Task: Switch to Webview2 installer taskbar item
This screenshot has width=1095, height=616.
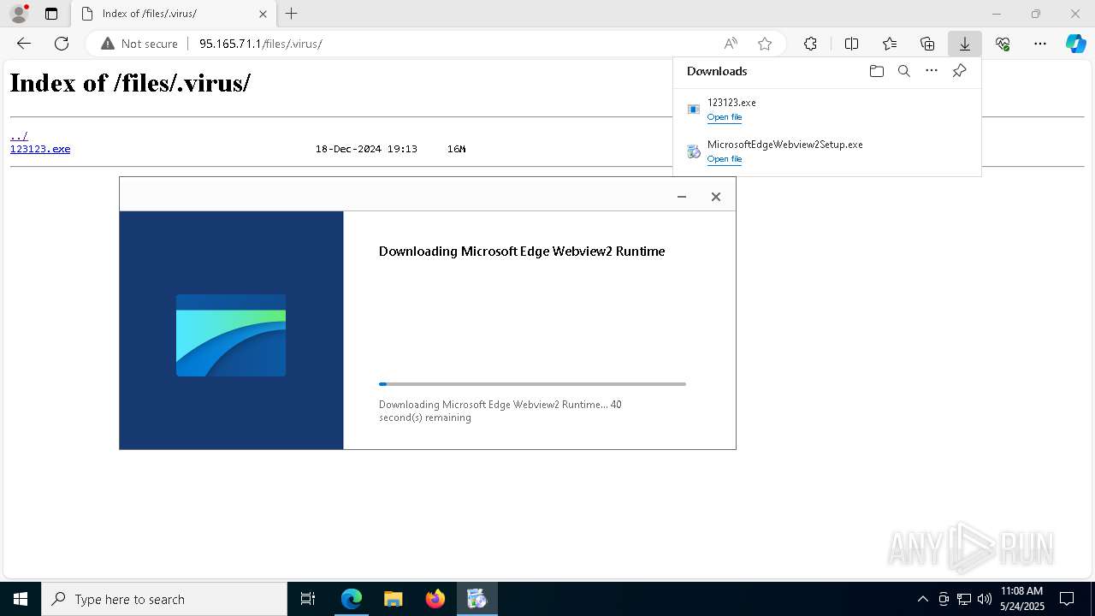Action: [x=477, y=599]
